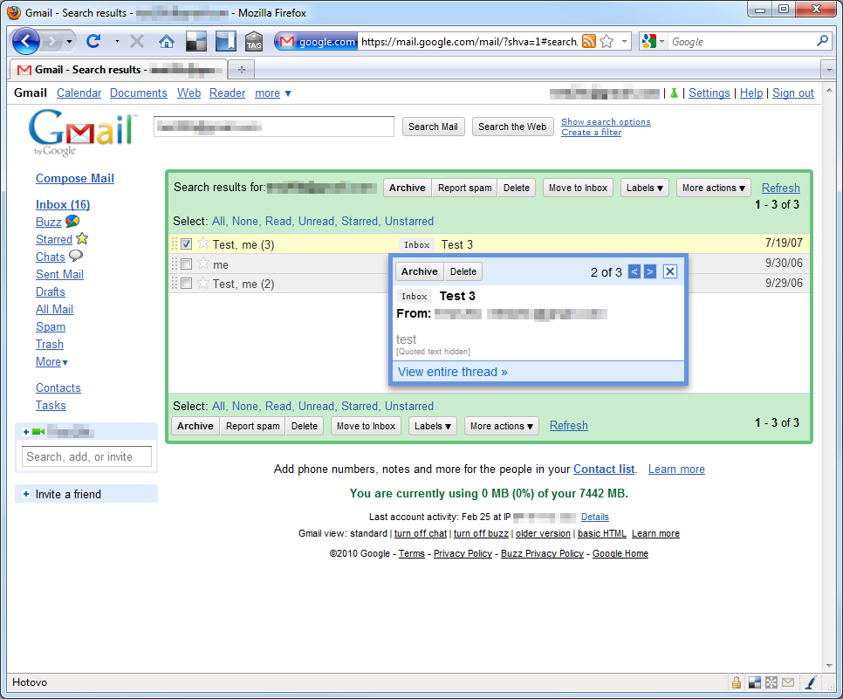Go to next message in preview popup
Screen dimensions: 843x699
pyautogui.click(x=650, y=271)
